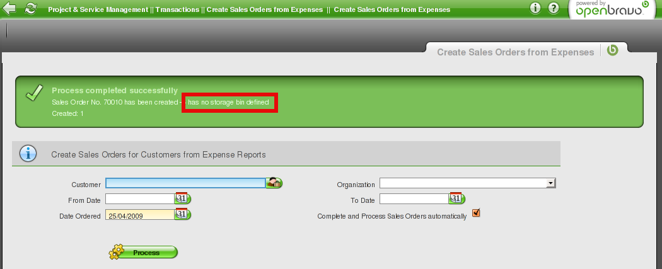Click the Customer label
This screenshot has height=269, width=662.
coord(86,185)
